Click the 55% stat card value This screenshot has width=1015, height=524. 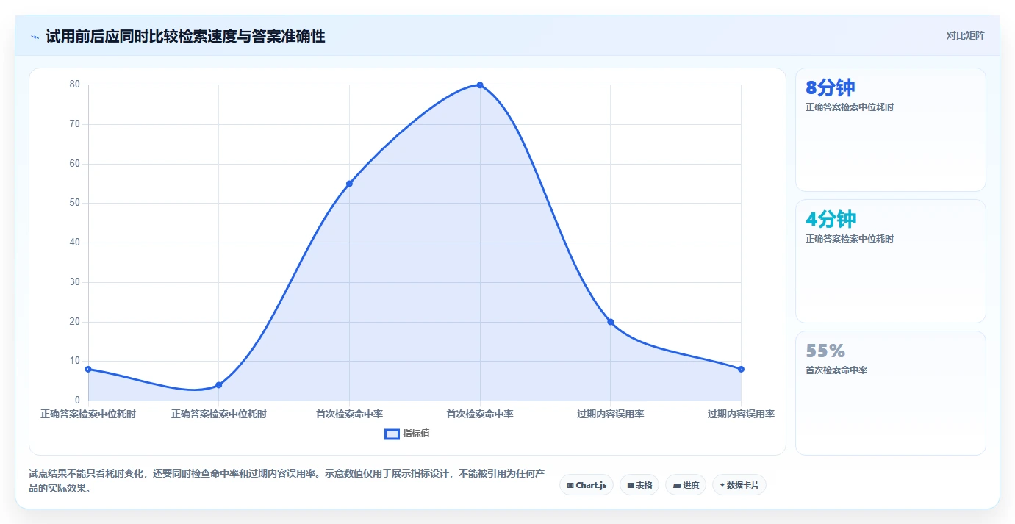[825, 351]
